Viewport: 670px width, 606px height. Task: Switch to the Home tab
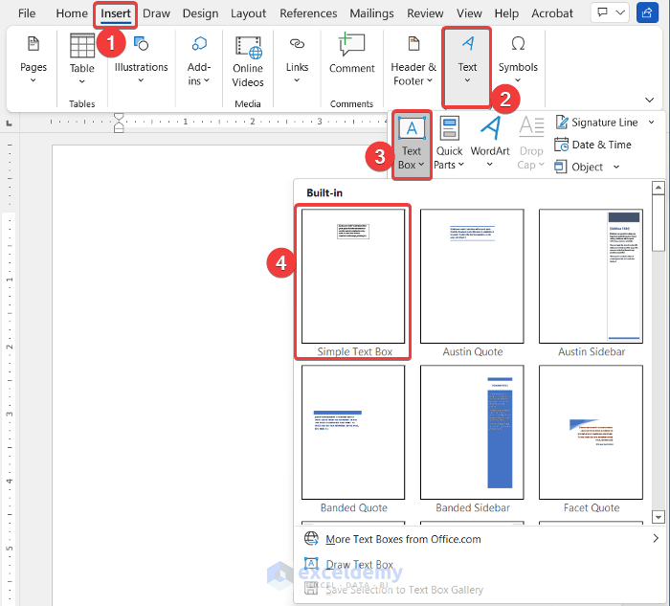(x=72, y=13)
